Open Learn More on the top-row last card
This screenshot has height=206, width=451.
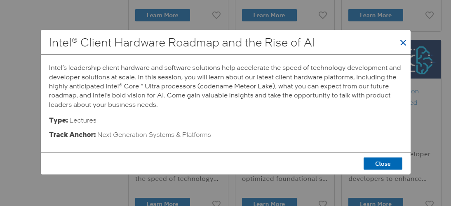pyautogui.click(x=376, y=15)
